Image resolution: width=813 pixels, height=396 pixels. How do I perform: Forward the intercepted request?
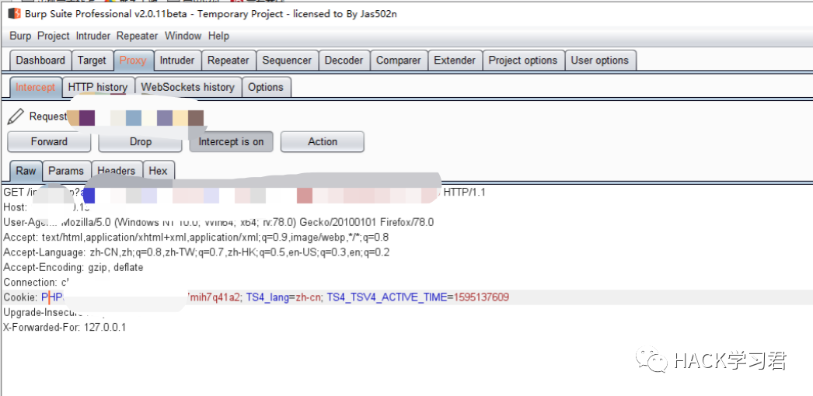pos(49,141)
